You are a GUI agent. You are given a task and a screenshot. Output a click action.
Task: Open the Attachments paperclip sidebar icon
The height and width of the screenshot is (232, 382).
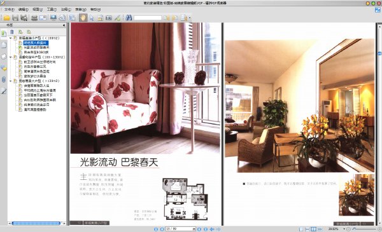coord(4,79)
